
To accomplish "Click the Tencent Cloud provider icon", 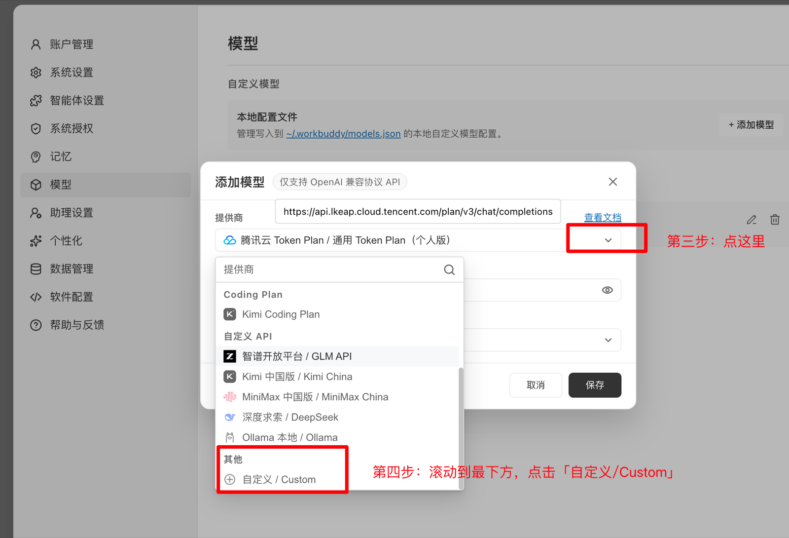I will [x=230, y=240].
